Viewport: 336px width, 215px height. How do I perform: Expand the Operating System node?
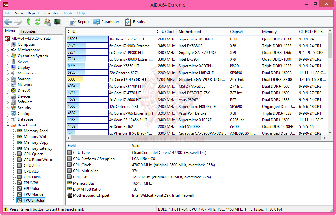click(8, 56)
